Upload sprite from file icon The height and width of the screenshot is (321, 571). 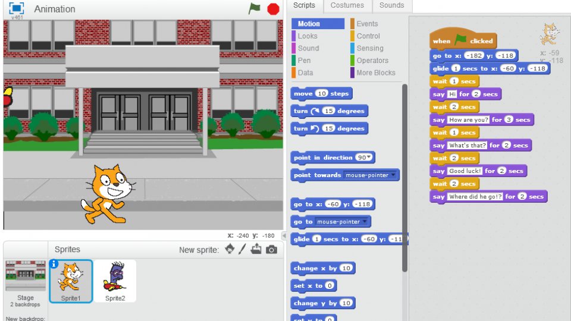(x=256, y=250)
